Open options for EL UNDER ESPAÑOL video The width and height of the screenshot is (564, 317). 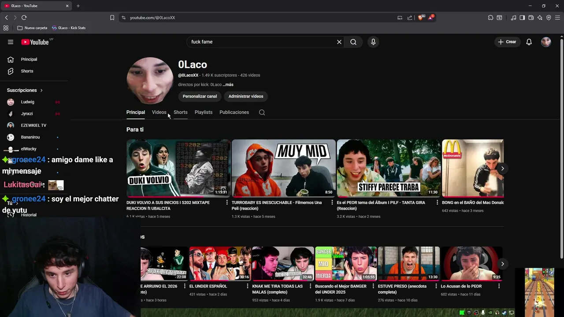point(248,286)
